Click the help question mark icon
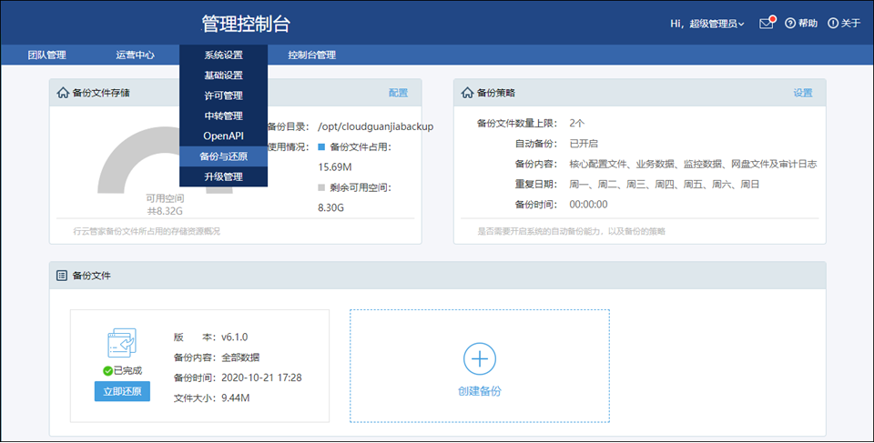The image size is (874, 443). click(790, 24)
